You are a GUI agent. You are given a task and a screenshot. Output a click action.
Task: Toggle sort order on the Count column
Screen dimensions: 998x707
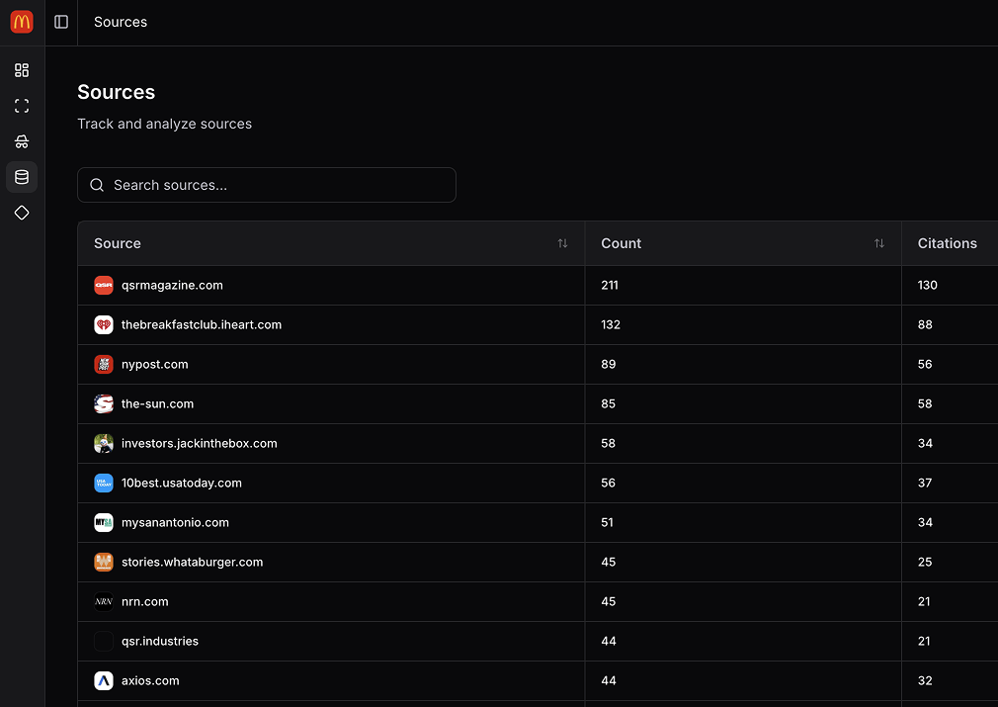pos(878,243)
